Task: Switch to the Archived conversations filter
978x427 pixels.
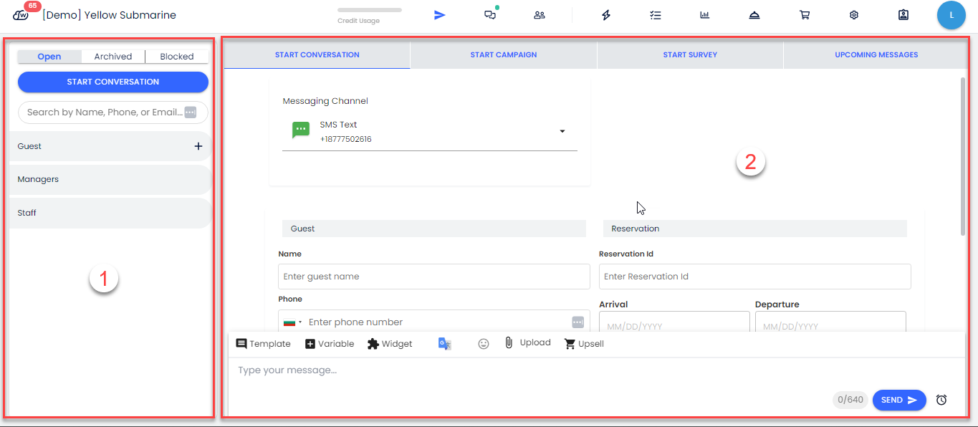Action: click(113, 57)
